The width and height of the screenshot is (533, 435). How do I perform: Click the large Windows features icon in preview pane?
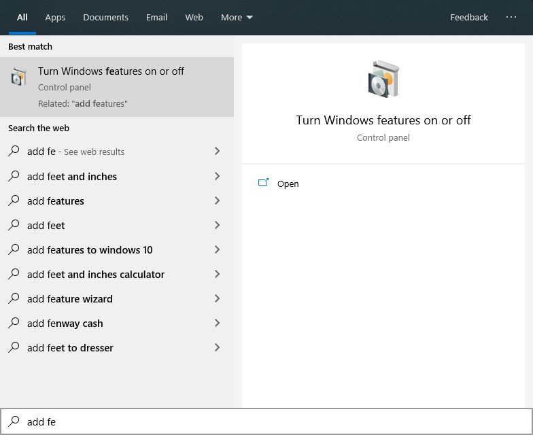(383, 79)
